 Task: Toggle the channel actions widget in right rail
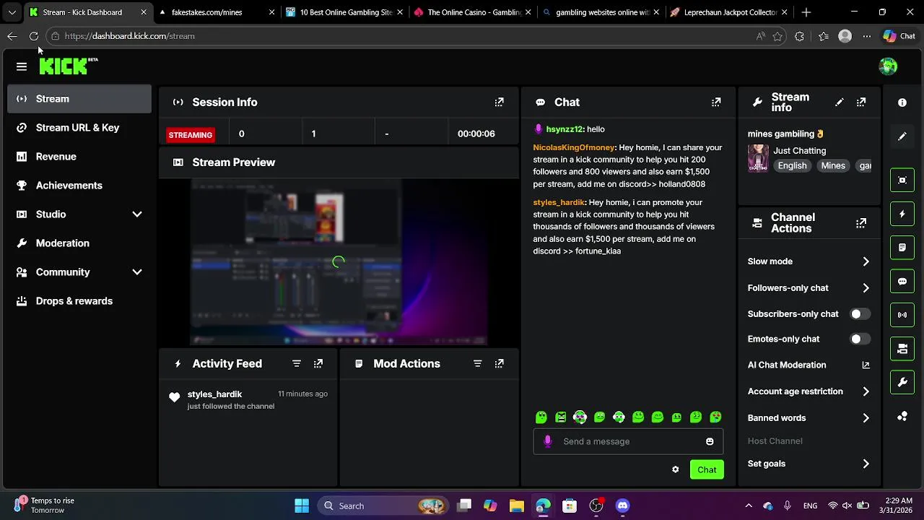[902, 349]
